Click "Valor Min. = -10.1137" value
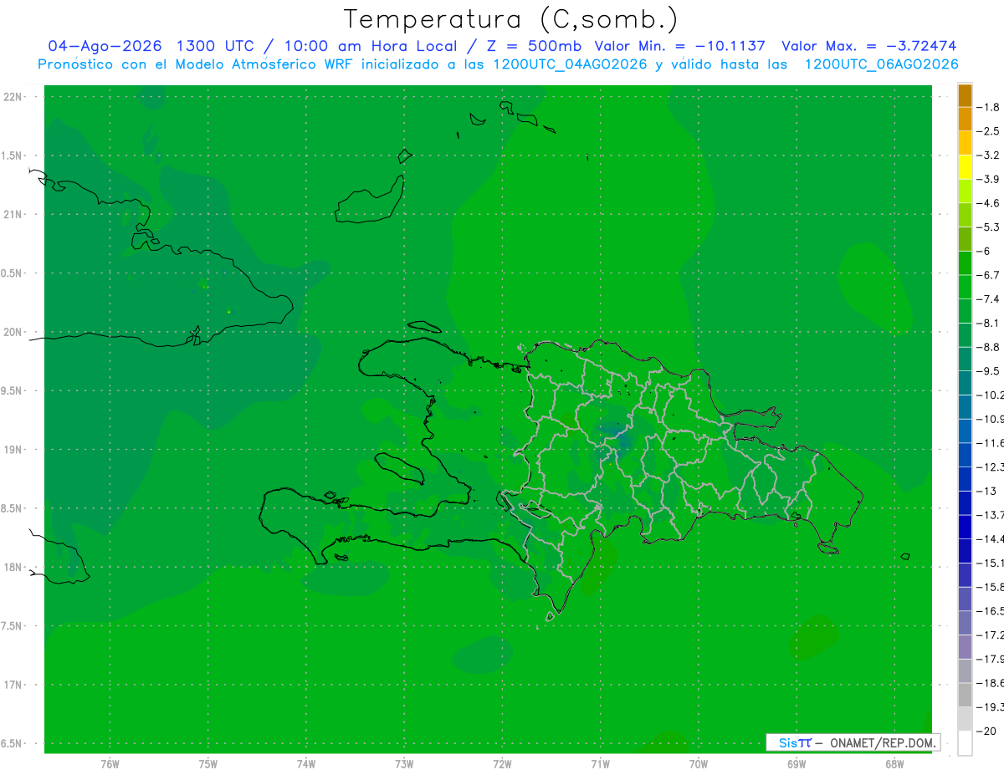Viewport: 1004px width, 775px height. coord(679,46)
